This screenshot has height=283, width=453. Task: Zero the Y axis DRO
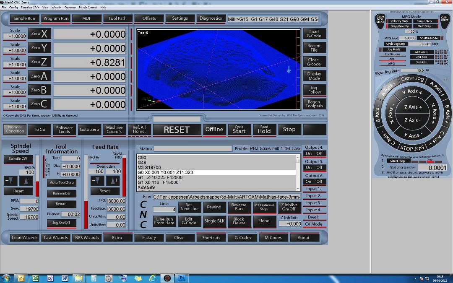point(39,48)
